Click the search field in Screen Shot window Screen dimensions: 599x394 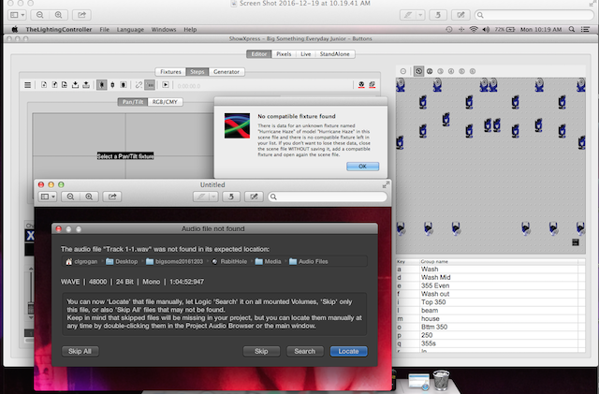click(x=534, y=15)
